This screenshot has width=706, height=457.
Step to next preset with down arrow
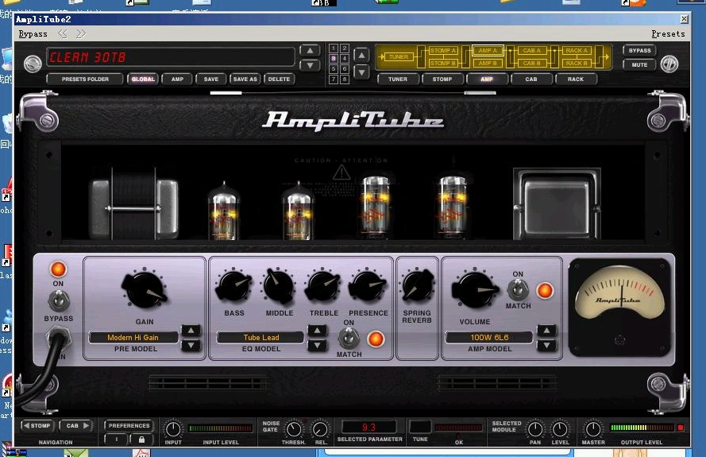tap(310, 65)
